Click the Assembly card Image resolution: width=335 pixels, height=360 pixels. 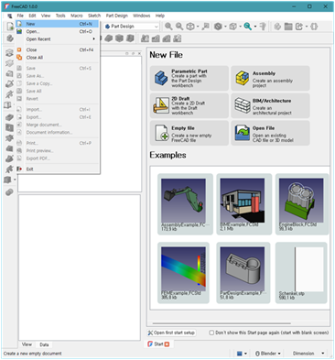pos(270,78)
